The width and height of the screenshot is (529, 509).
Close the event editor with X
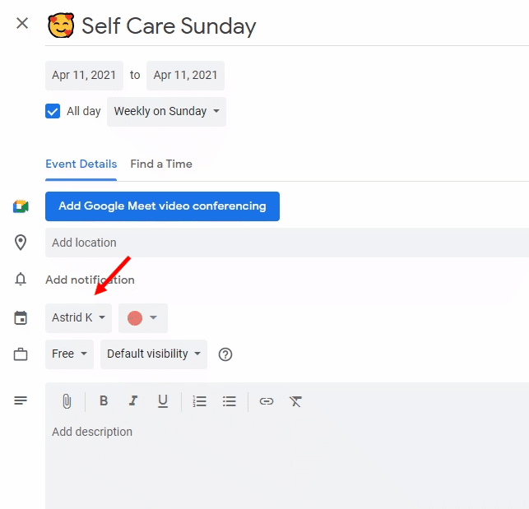tap(22, 23)
